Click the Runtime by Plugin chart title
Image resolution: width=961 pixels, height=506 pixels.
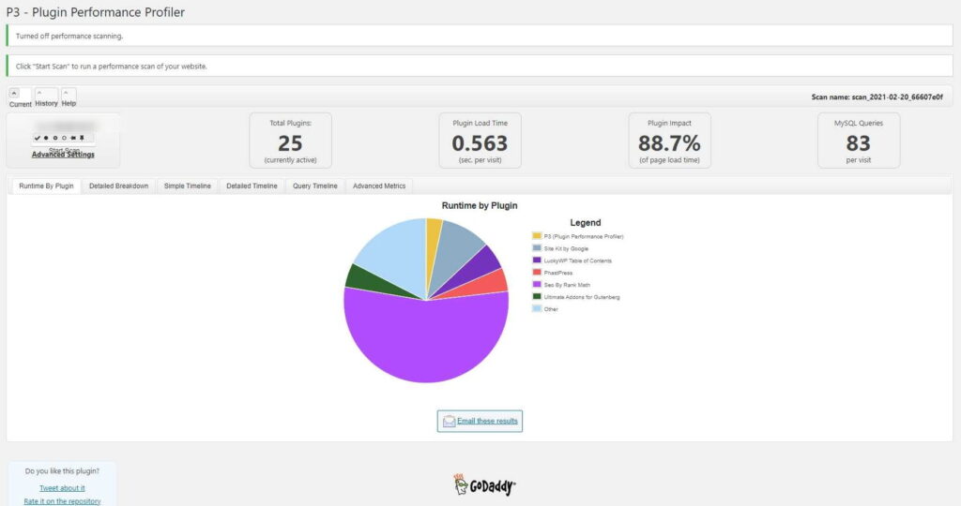click(480, 205)
